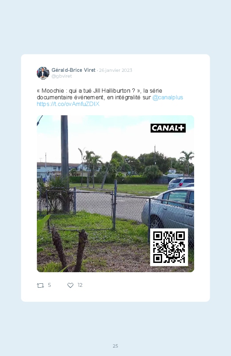Click the @gbviret handle
Image resolution: width=231 pixels, height=356 pixels.
62,76
